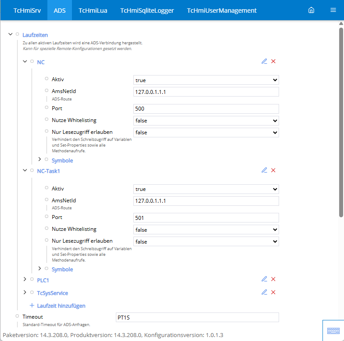Click the Port field showing 500
Viewport: 344px width, 341px height.
pyautogui.click(x=206, y=109)
